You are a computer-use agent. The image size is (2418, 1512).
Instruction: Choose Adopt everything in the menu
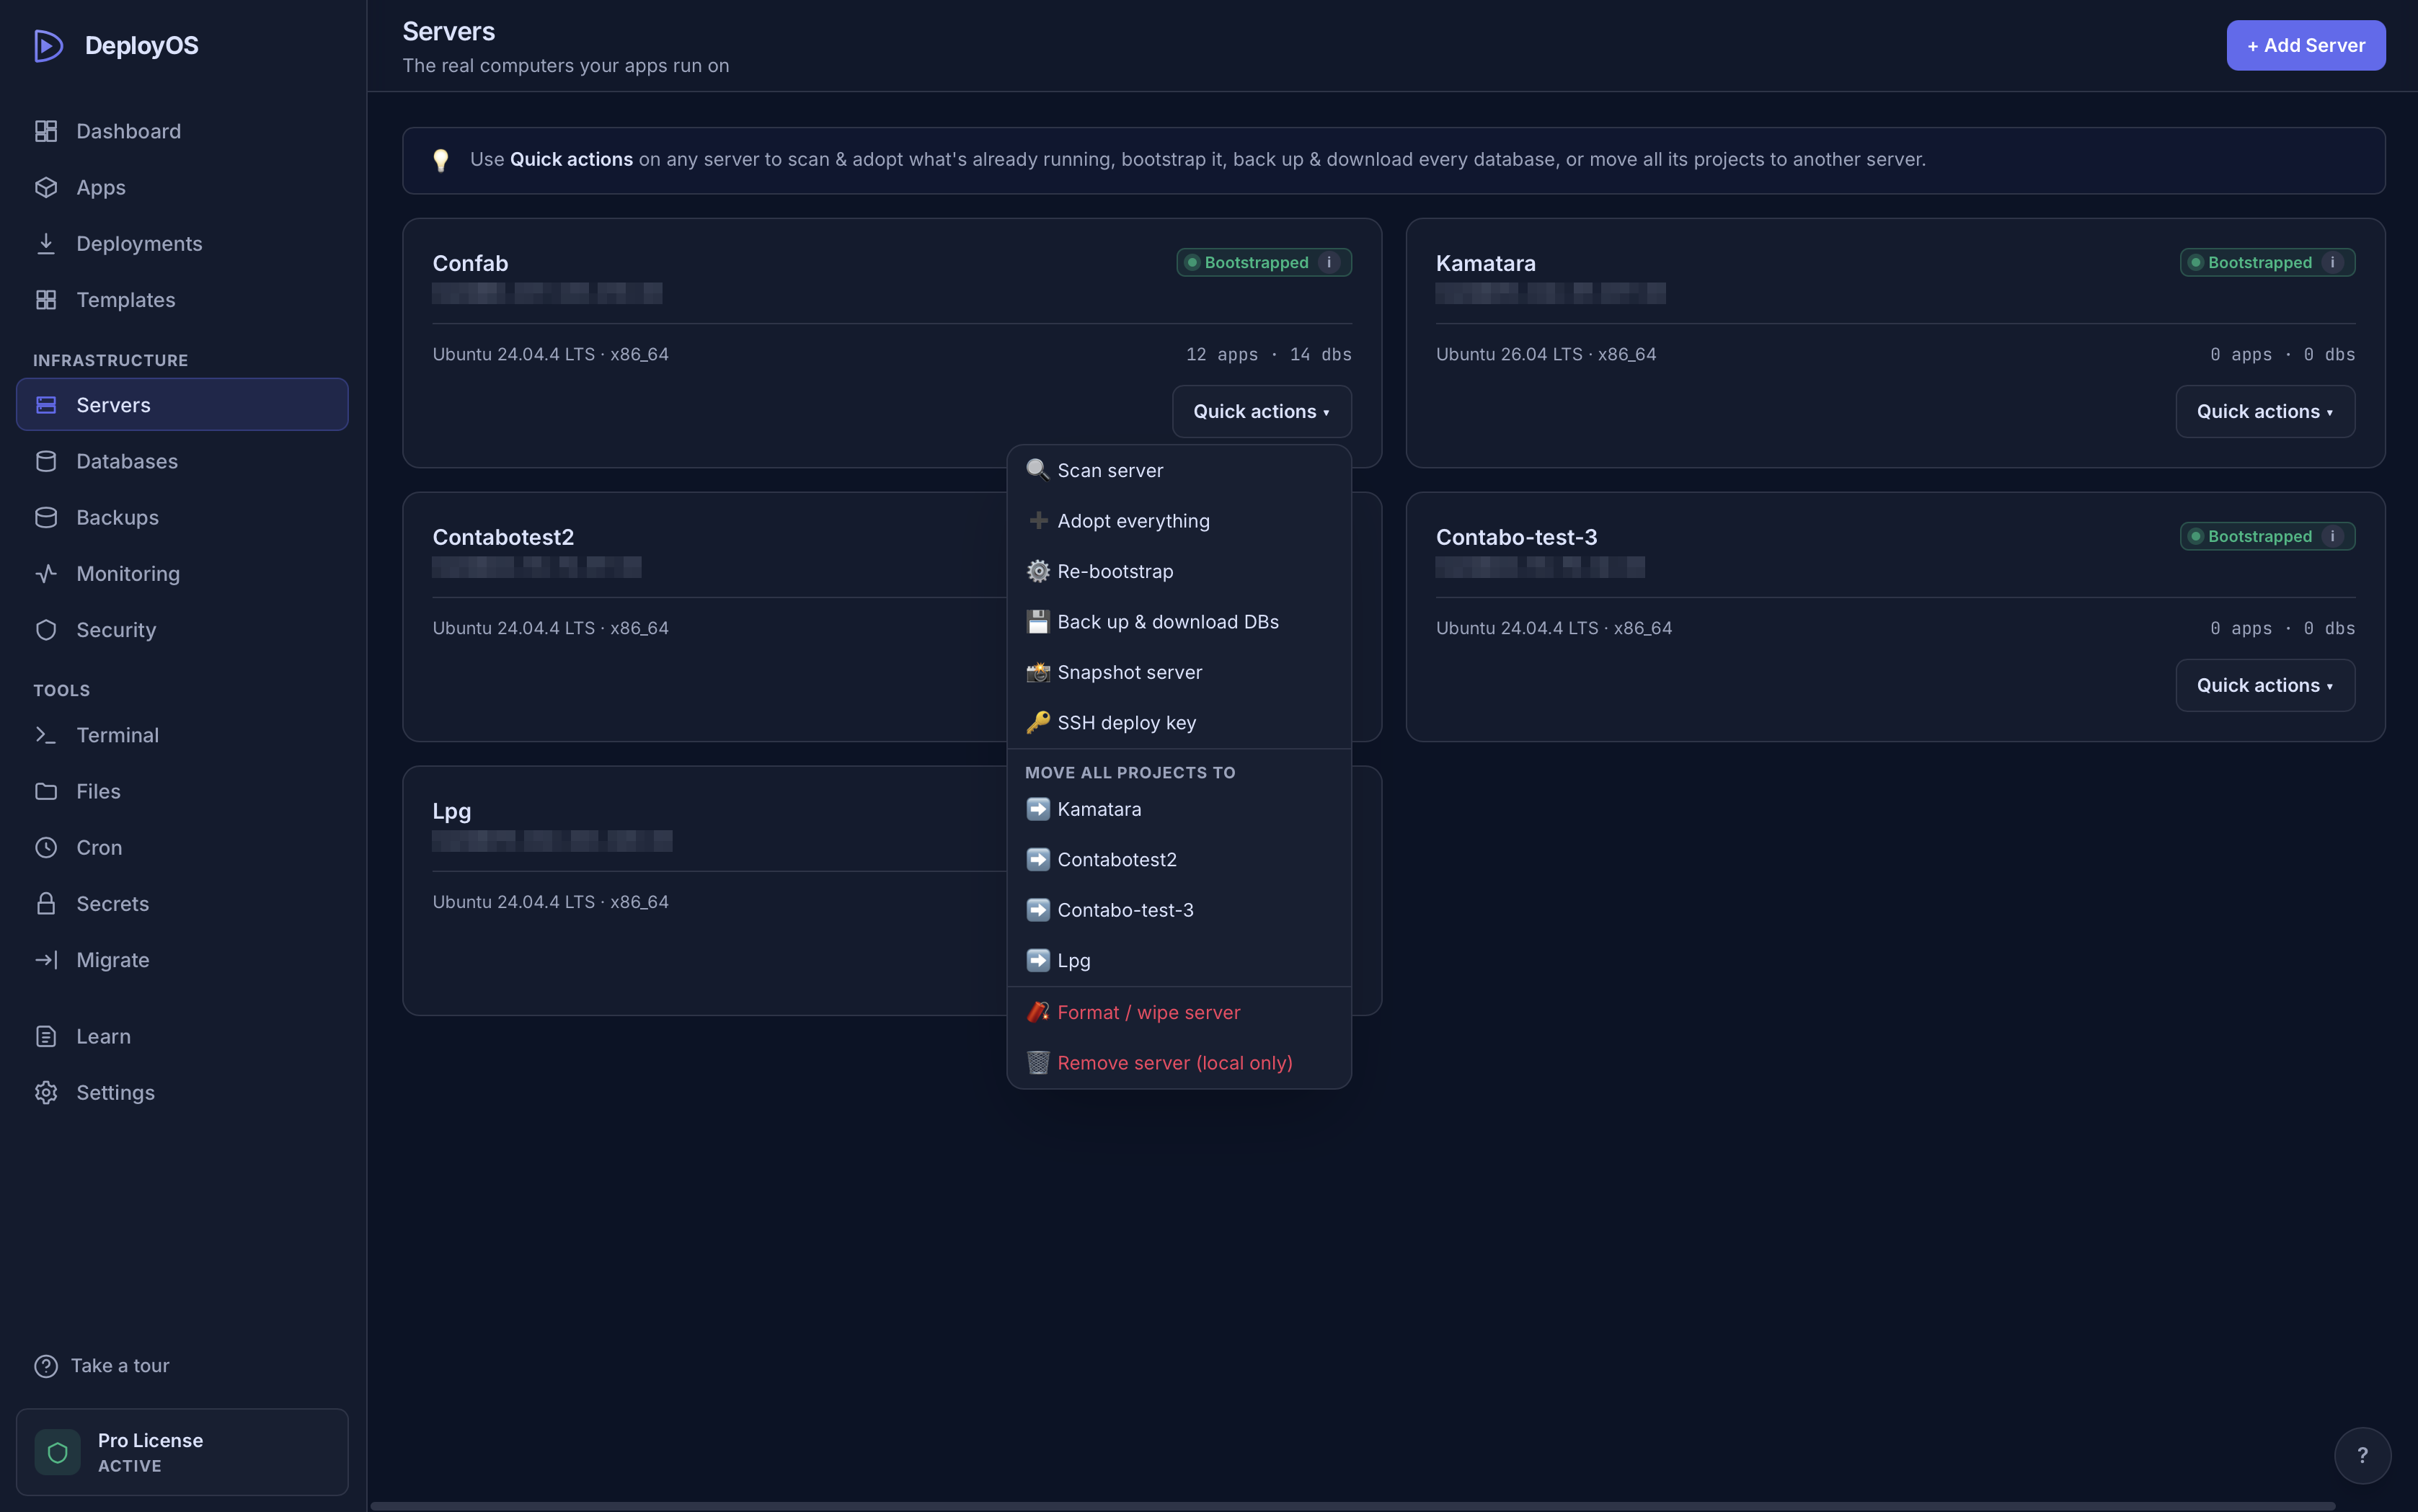click(1179, 520)
